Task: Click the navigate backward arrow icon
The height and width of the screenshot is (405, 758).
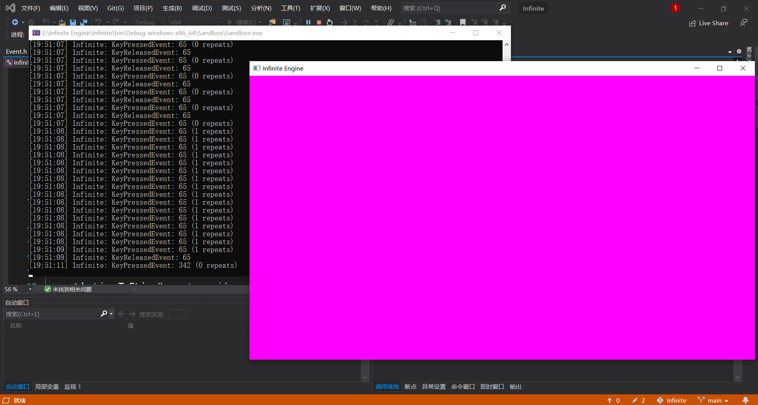Action: (15, 22)
